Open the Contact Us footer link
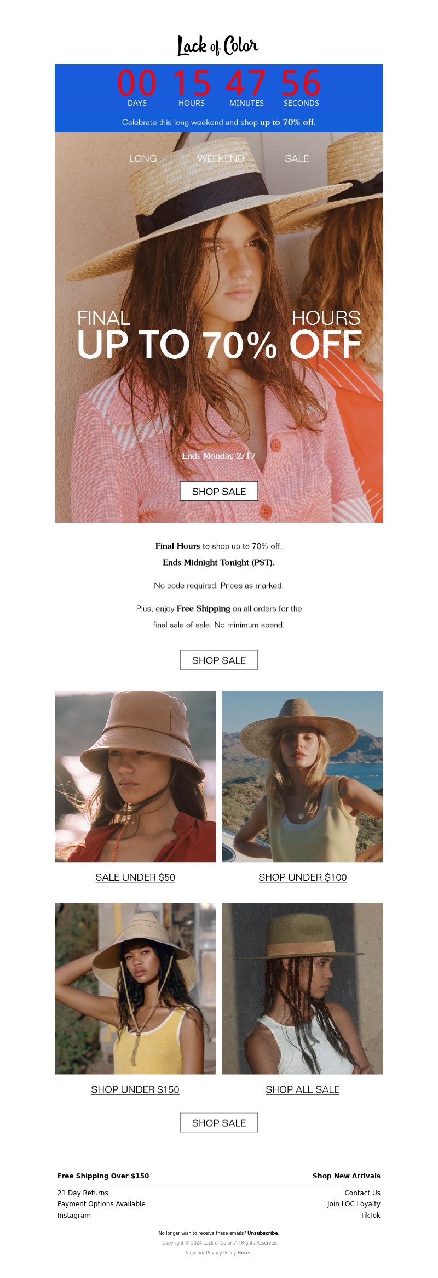Image resolution: width=438 pixels, height=1278 pixels. 362,1193
